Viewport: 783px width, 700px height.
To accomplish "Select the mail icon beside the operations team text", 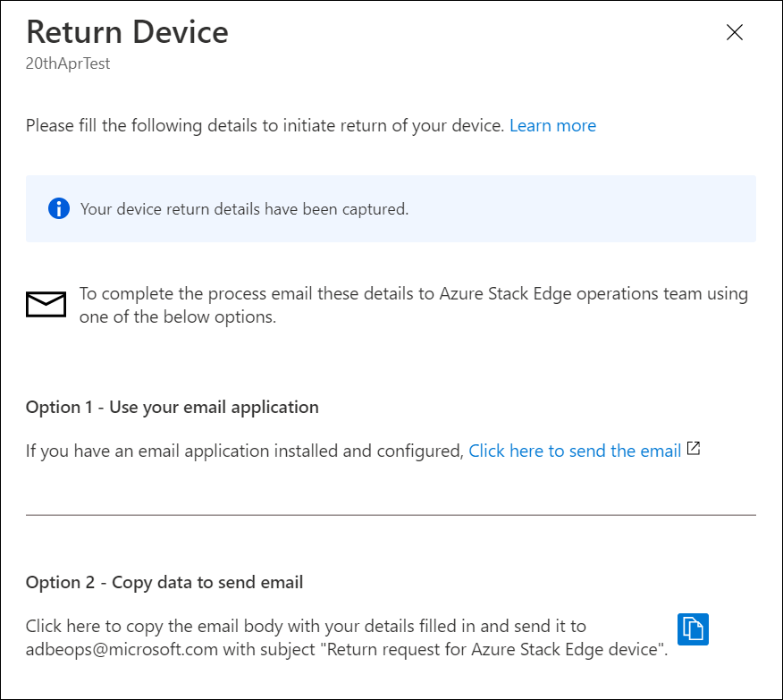I will point(46,303).
